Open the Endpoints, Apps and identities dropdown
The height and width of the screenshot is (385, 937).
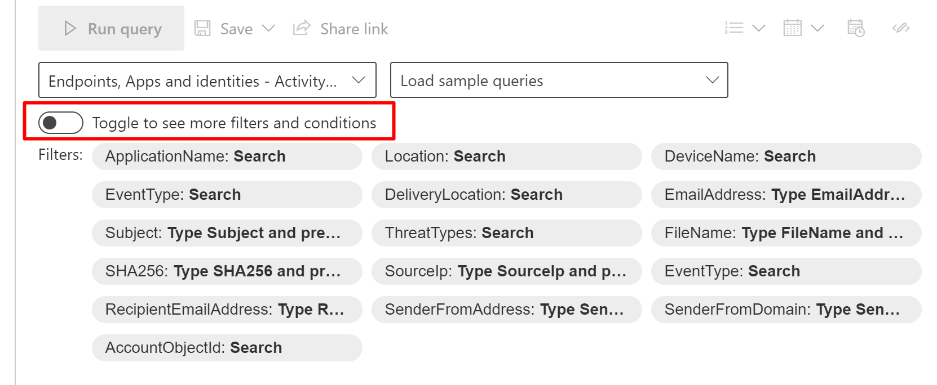207,80
